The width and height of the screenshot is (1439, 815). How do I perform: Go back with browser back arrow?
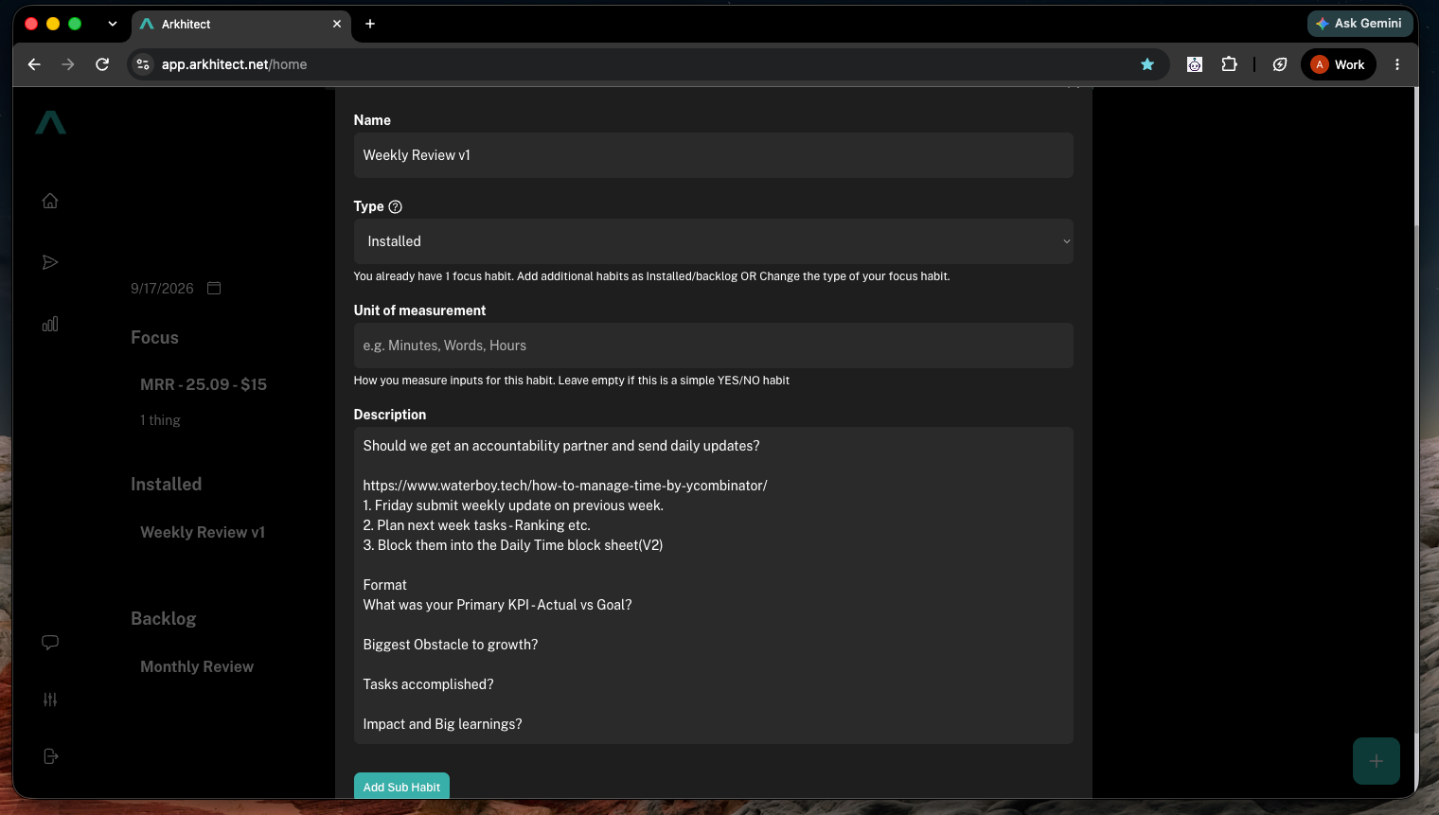pyautogui.click(x=34, y=64)
